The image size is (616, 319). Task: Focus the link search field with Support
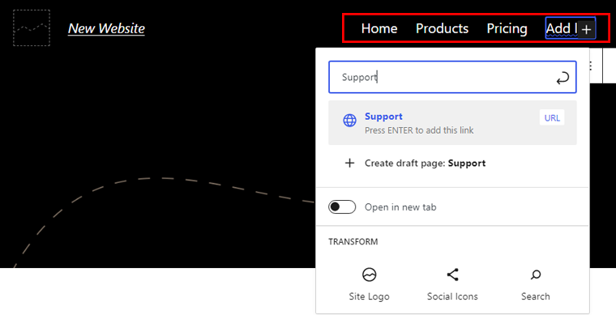pyautogui.click(x=452, y=77)
